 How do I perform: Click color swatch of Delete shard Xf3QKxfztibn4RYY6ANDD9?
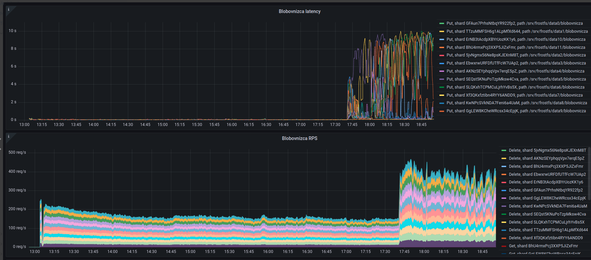tap(504, 238)
